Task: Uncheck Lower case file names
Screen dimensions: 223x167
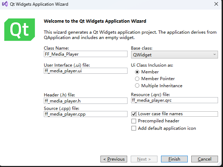Action: click(134, 114)
